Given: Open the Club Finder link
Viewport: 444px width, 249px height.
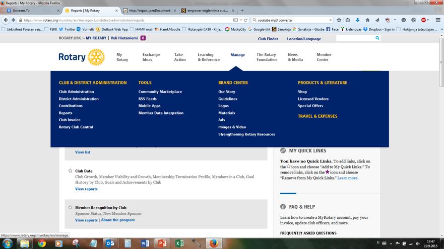Looking at the screenshot, I should click(268, 39).
